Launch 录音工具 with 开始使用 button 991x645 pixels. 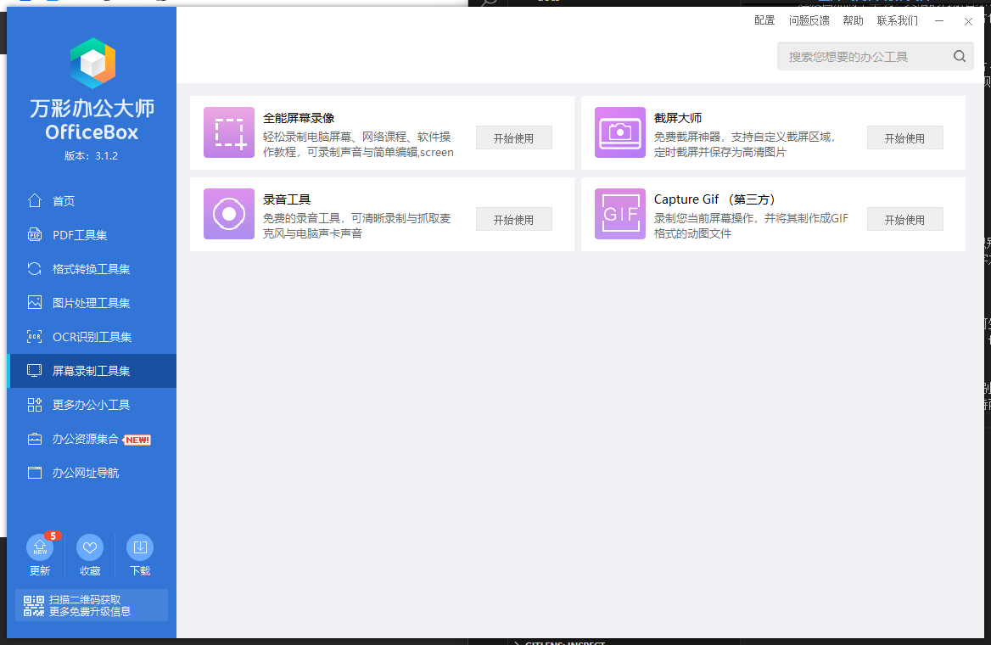point(514,220)
